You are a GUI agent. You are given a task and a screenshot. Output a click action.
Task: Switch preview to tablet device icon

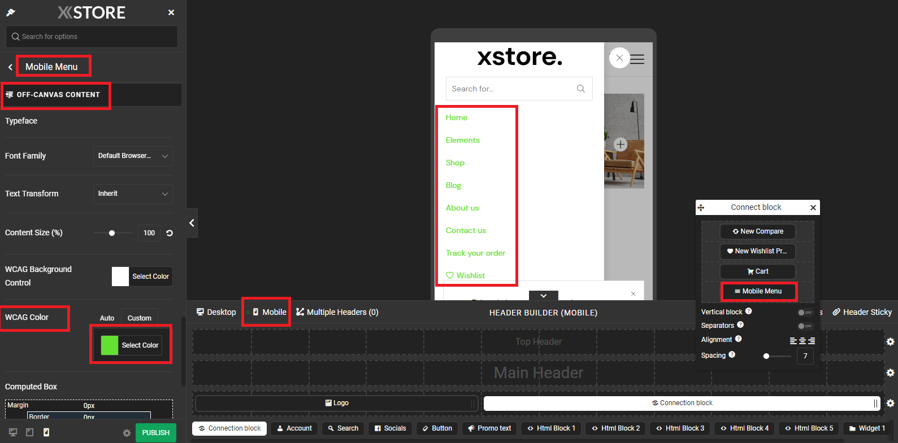(x=30, y=432)
